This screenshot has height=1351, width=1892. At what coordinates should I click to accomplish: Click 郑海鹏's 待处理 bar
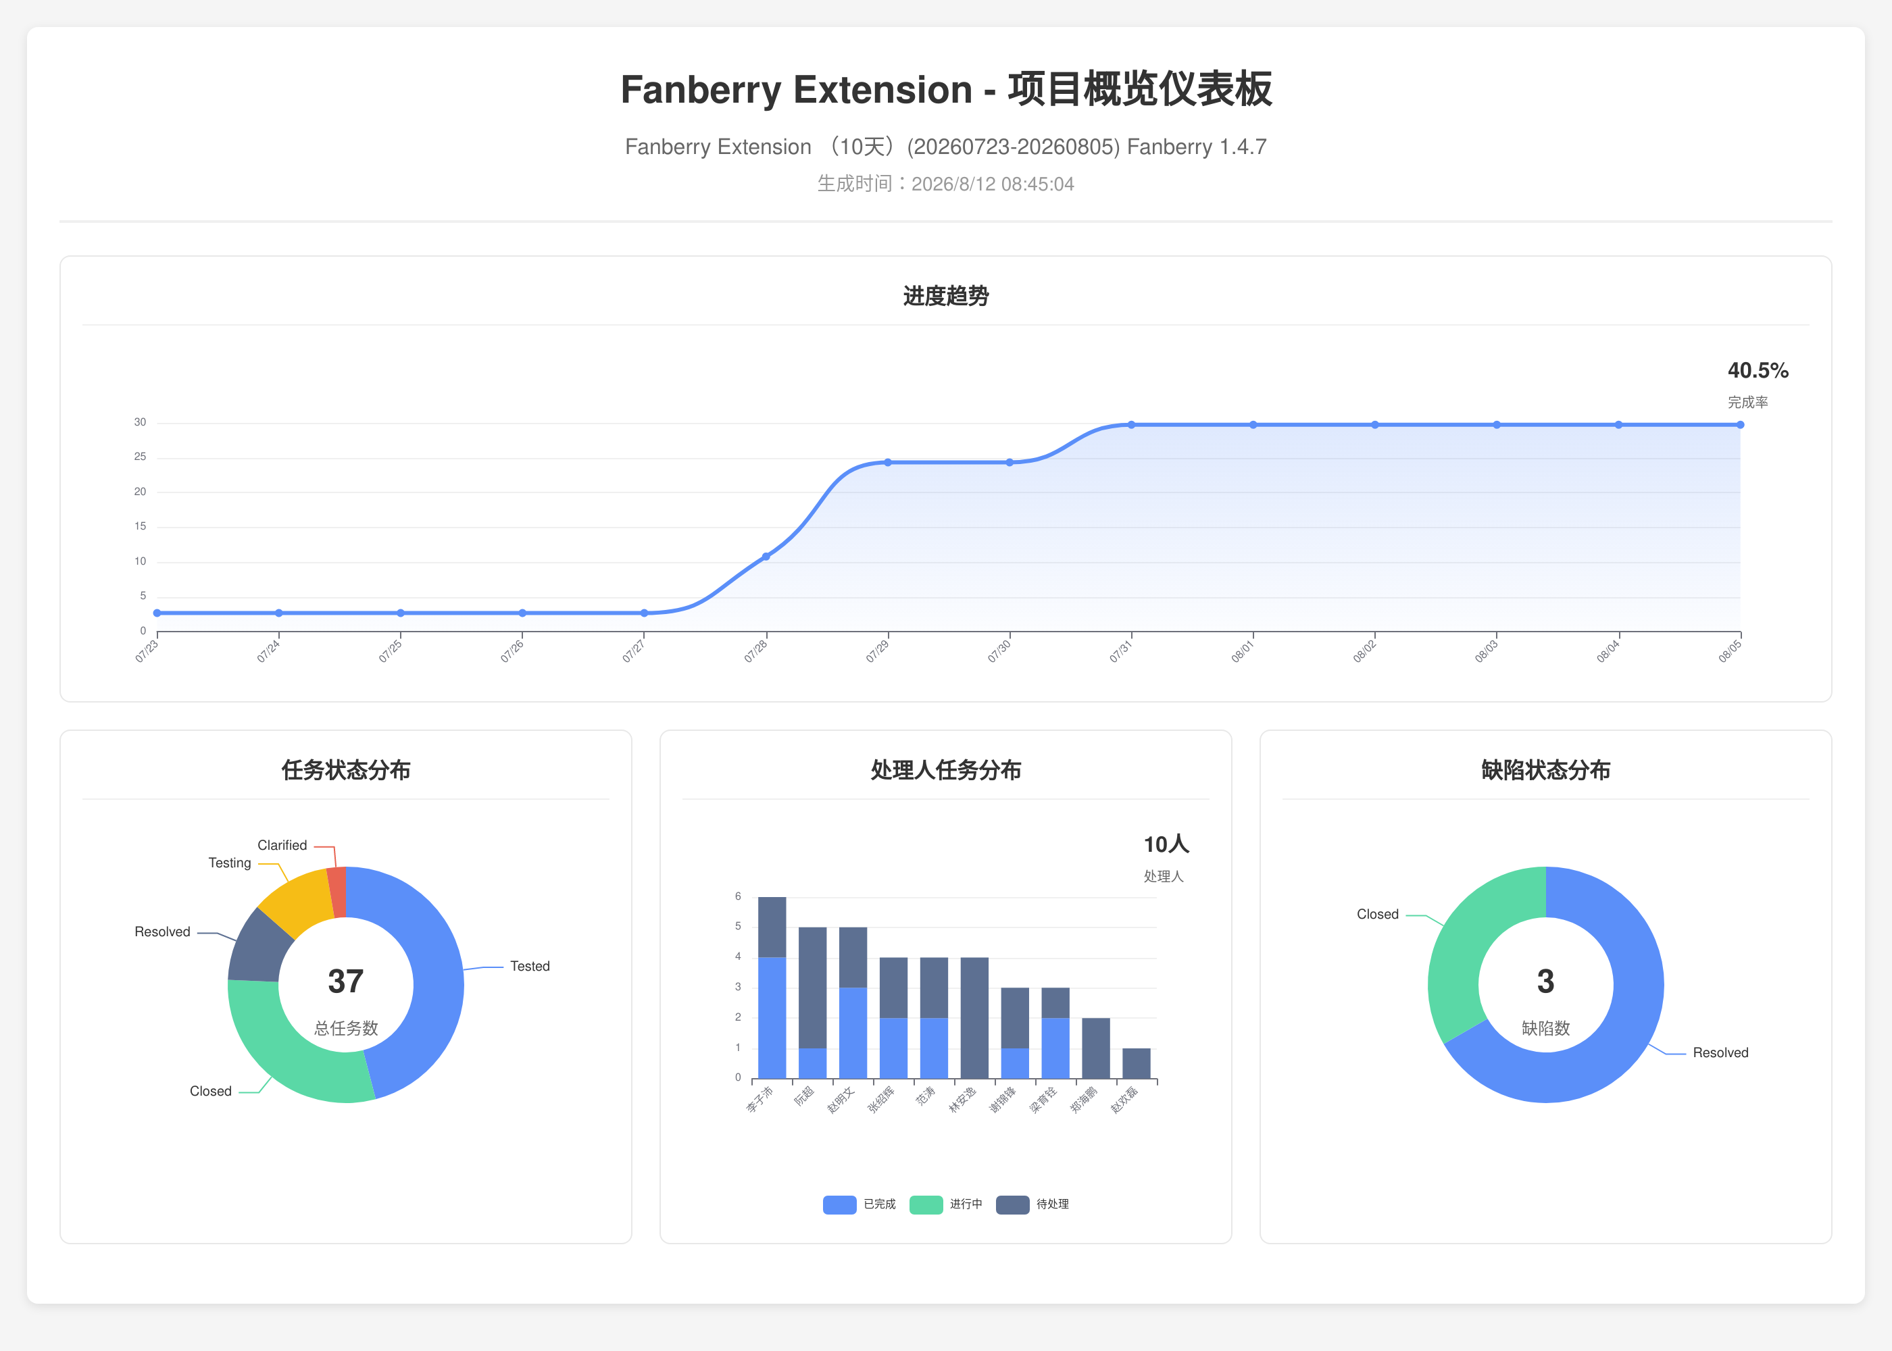1096,1048
